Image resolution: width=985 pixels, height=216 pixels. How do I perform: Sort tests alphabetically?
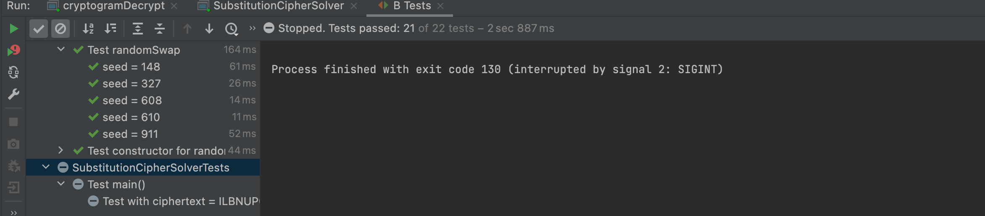pyautogui.click(x=88, y=29)
